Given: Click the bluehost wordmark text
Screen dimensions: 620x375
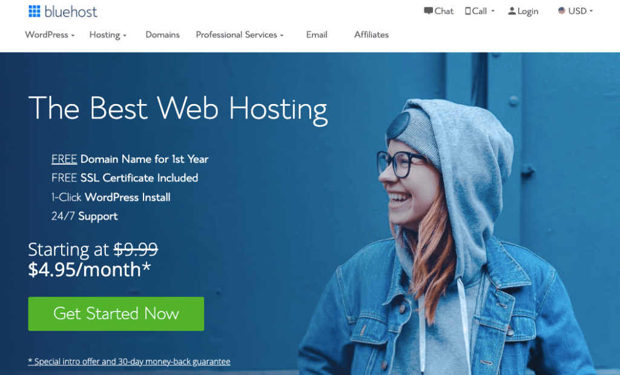Looking at the screenshot, I should pyautogui.click(x=71, y=12).
